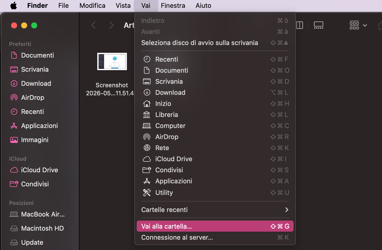The height and width of the screenshot is (250, 382).
Task: Expand the Cartelle recenti submenu
Action: pos(215,210)
